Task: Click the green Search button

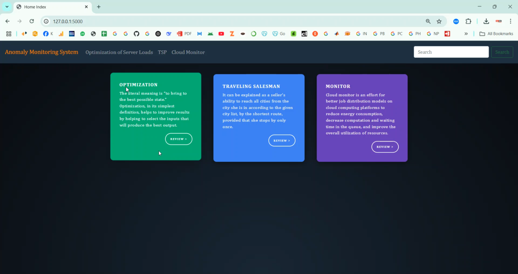Action: 502,52
